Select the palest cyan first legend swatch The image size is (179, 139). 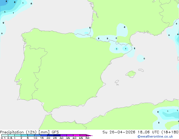pyautogui.click(x=5, y=135)
